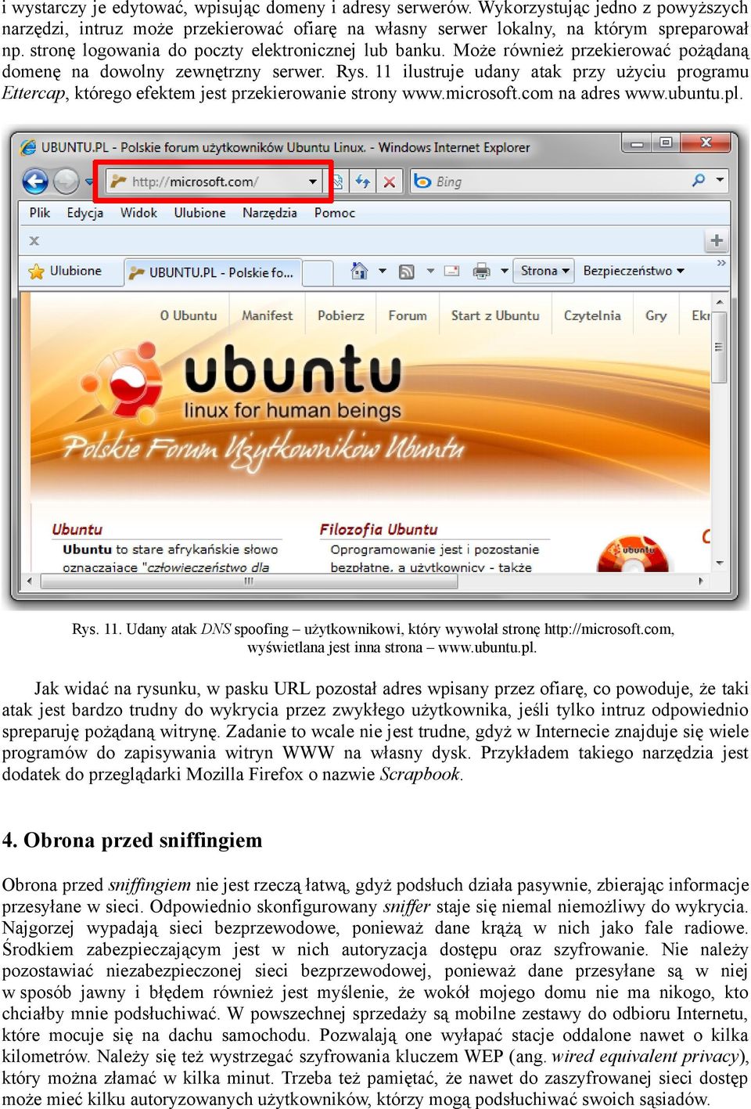Viewport: 751px width, 1109px height.
Task: Open the O Ubuntu page link
Action: point(189,315)
